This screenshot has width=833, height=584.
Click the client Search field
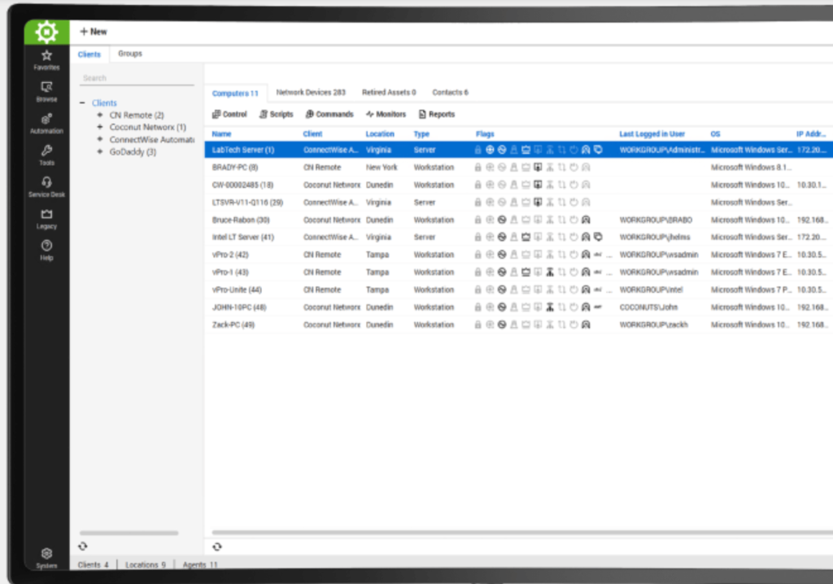coord(137,78)
